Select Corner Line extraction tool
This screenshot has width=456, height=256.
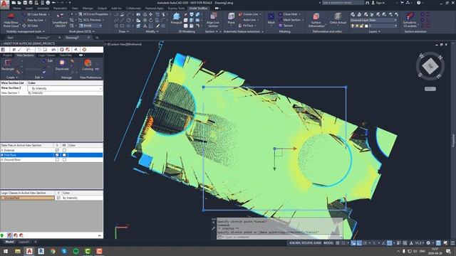coord(249,14)
